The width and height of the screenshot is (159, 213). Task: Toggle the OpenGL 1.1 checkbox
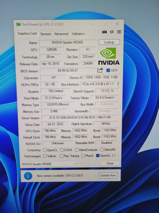click(x=98, y=155)
